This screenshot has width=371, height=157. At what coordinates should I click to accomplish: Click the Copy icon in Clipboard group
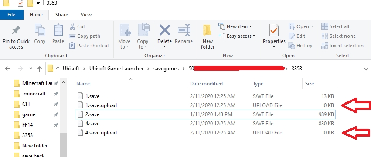point(40,30)
